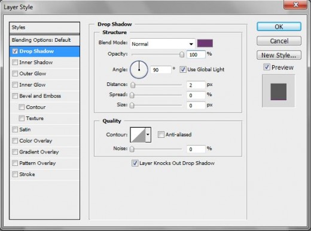Toggle Layer Knocks Out Drop Shadow

(135, 163)
